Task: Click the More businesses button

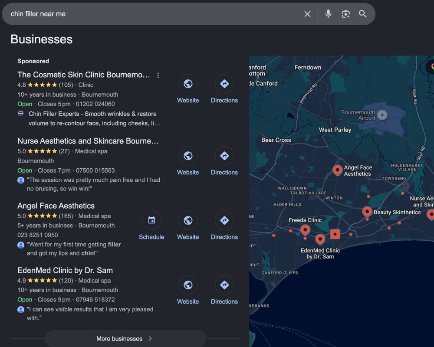Action: (x=125, y=338)
